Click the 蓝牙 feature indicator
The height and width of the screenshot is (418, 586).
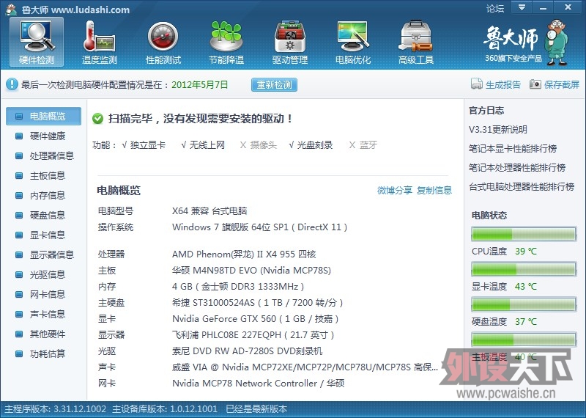[363, 144]
